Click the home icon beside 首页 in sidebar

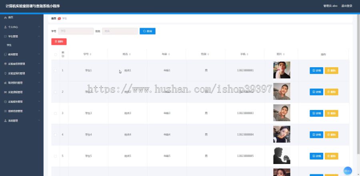(5, 18)
